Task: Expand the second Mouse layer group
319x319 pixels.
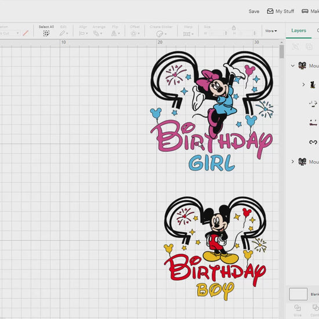Action: [x=292, y=162]
